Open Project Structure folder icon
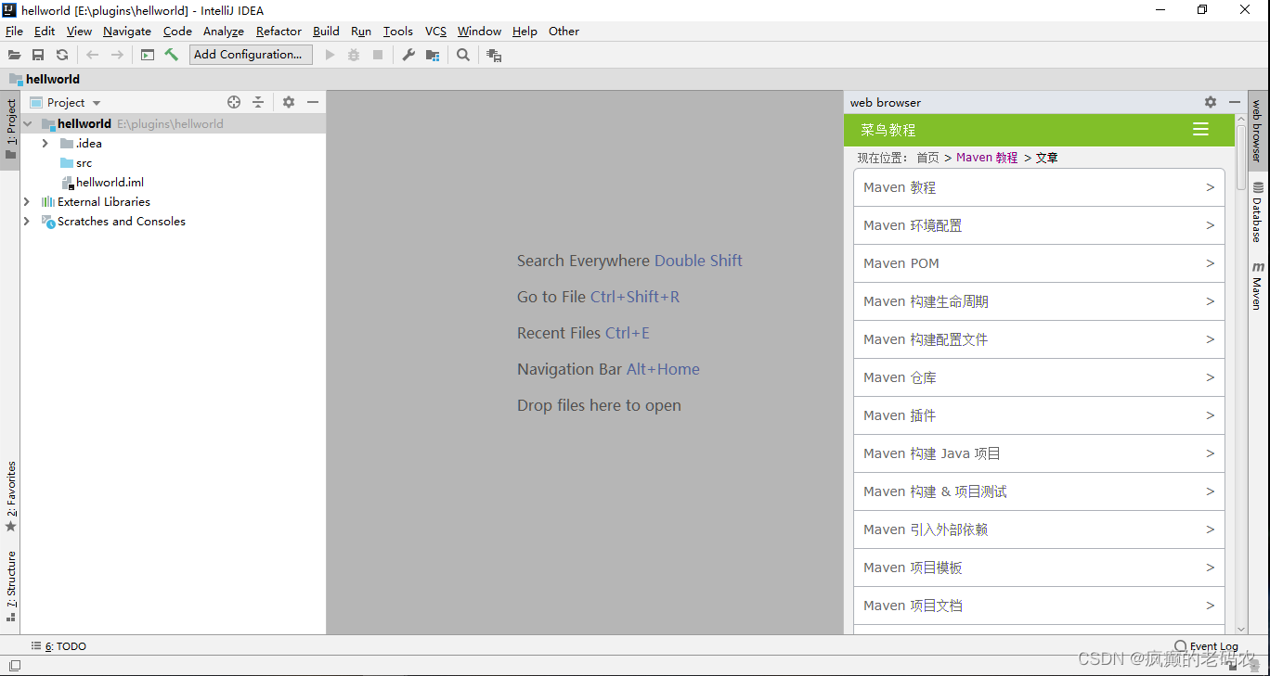The width and height of the screenshot is (1270, 676). coord(433,56)
